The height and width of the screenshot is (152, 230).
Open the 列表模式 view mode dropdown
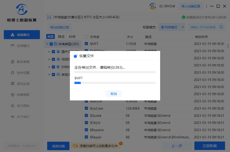point(172,27)
